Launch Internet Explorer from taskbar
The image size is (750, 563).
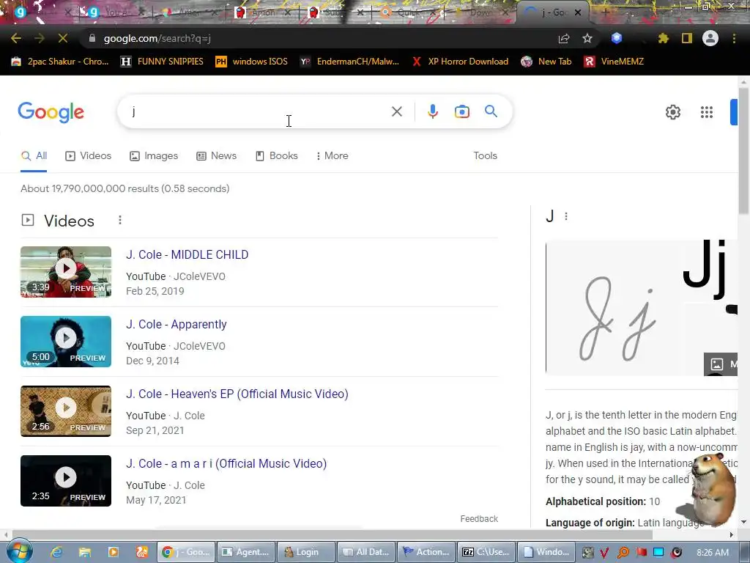coord(56,552)
